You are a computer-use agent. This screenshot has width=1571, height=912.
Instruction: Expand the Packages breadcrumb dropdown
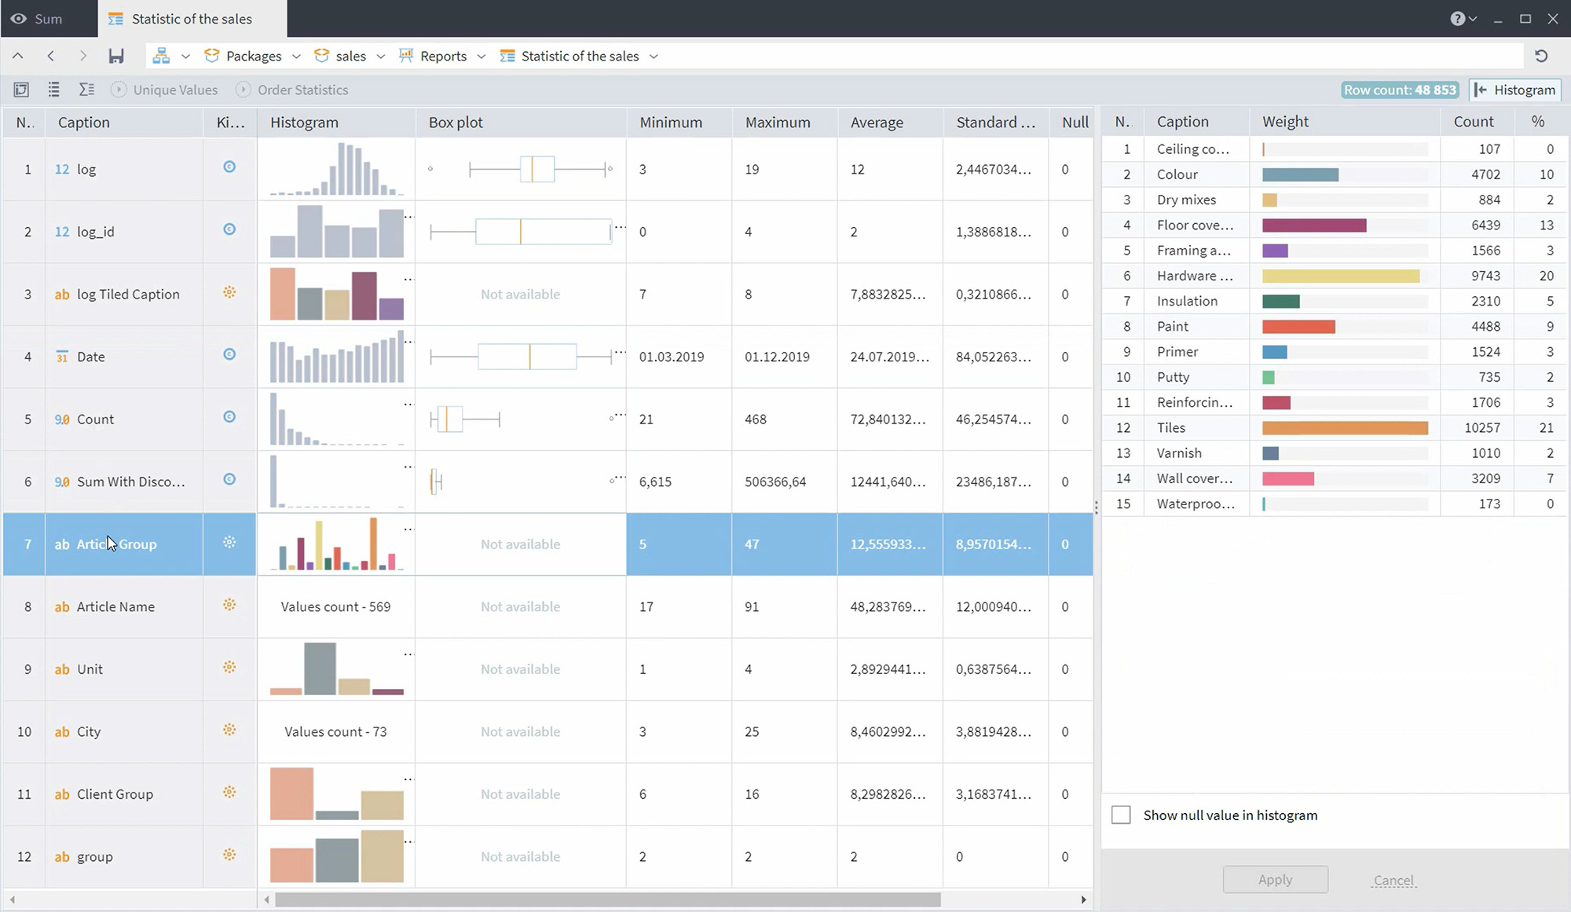click(296, 57)
